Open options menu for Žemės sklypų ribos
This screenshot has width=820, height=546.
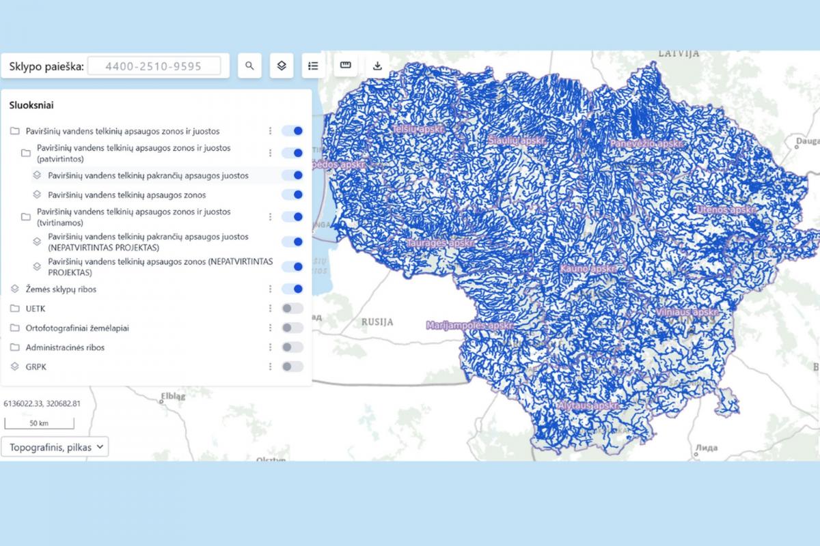270,289
